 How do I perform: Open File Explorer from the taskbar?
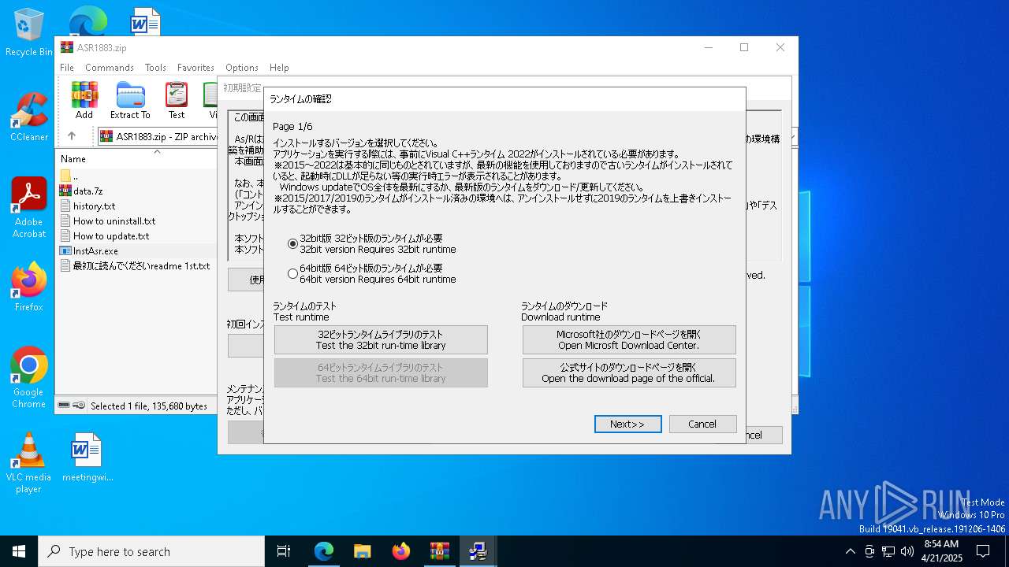pos(362,551)
